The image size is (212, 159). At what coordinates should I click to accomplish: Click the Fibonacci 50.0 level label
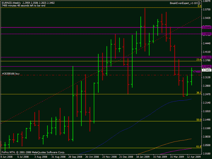199,120
